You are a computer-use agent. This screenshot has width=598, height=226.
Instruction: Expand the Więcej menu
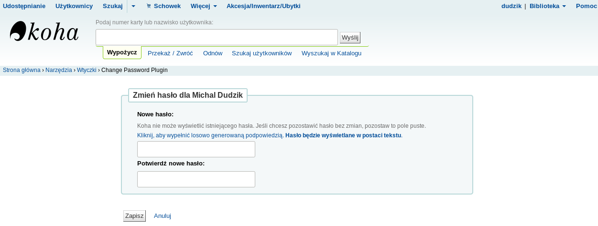click(204, 6)
